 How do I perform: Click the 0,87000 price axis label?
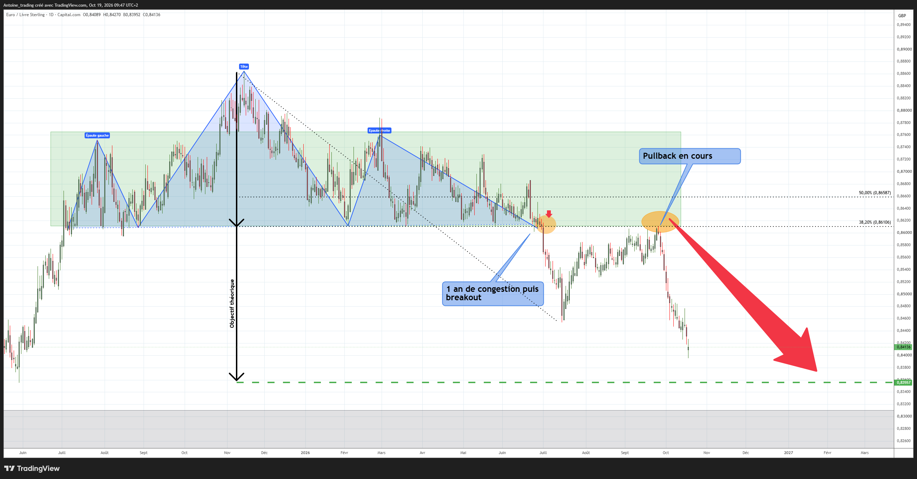[x=904, y=171]
